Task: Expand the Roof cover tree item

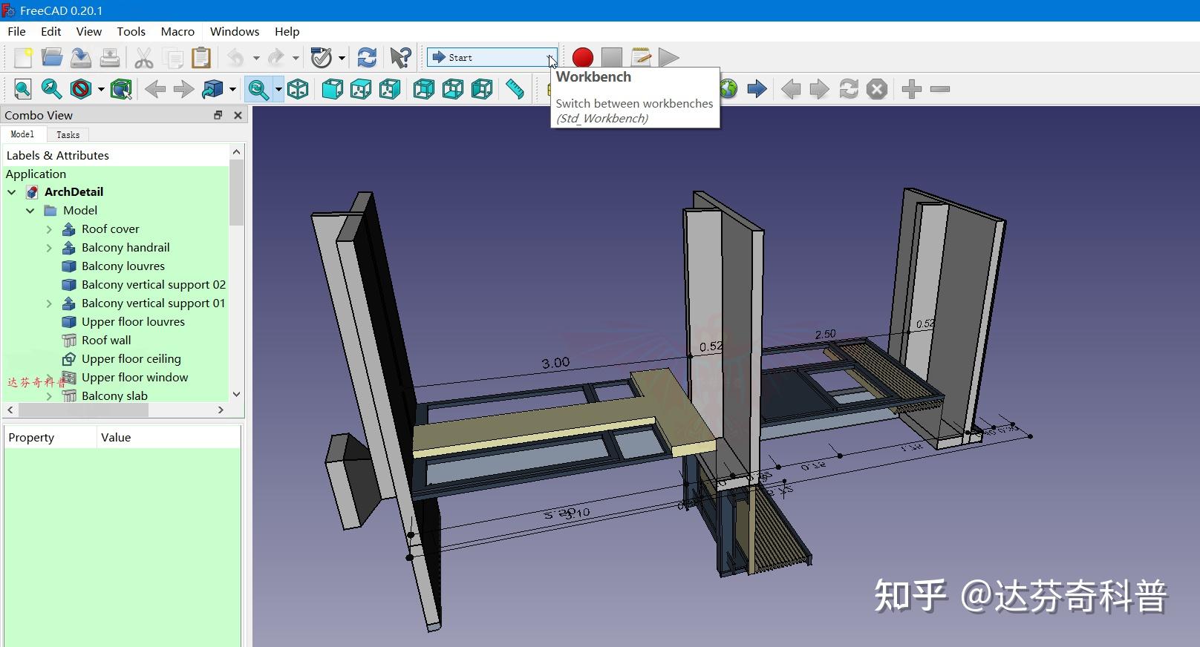Action: click(x=49, y=229)
